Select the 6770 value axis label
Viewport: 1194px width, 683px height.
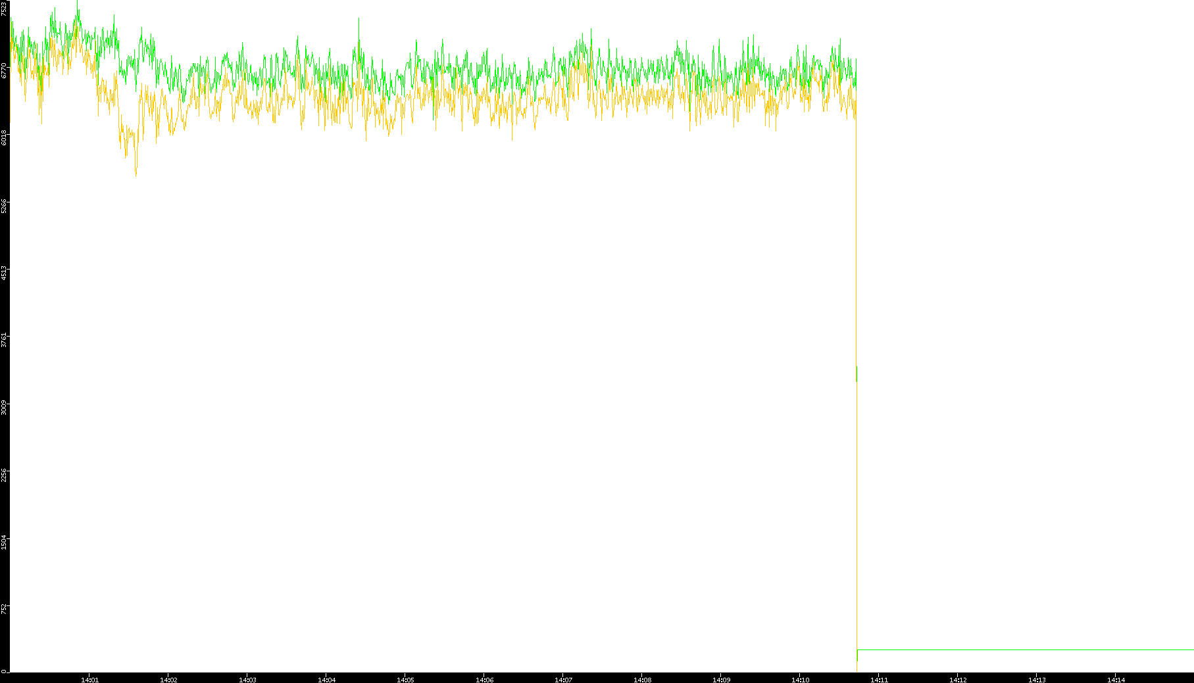pos(5,70)
